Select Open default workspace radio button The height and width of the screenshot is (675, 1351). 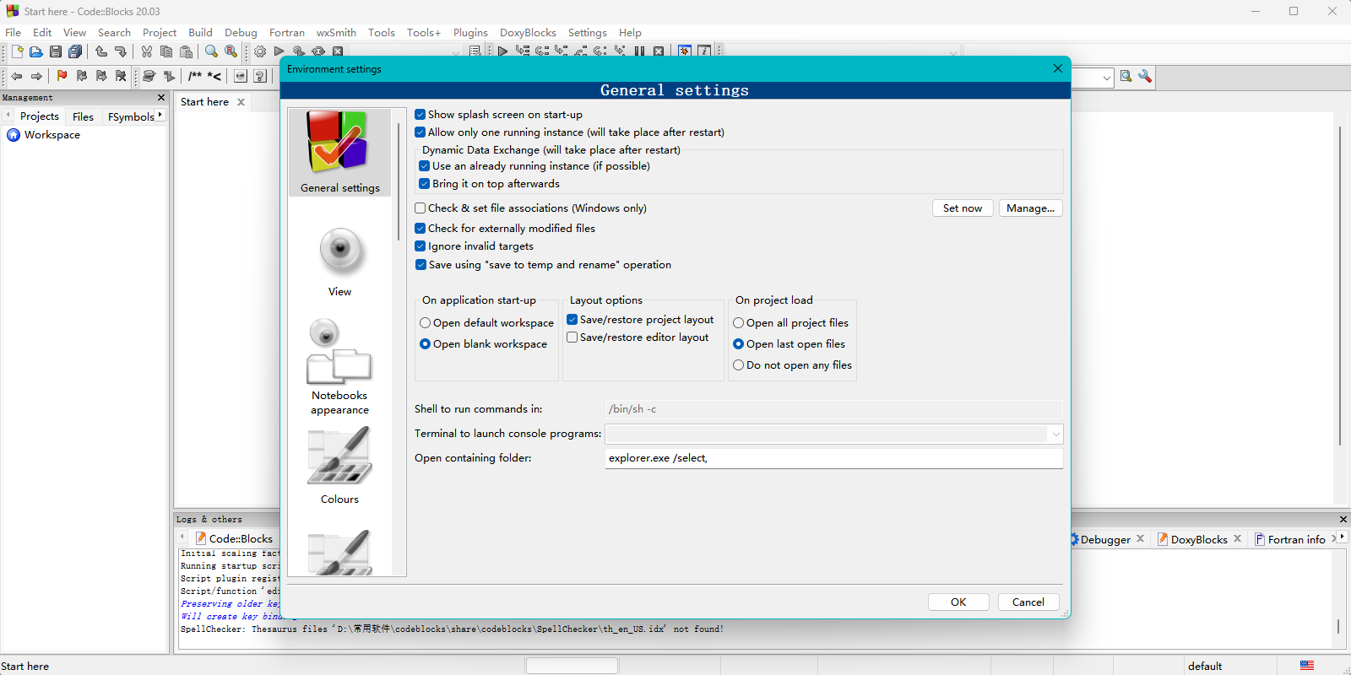(426, 323)
